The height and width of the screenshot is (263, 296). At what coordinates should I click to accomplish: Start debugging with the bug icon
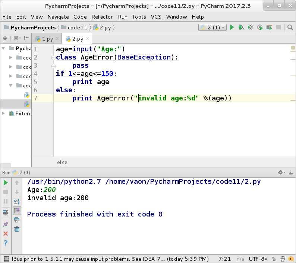[x=241, y=28]
